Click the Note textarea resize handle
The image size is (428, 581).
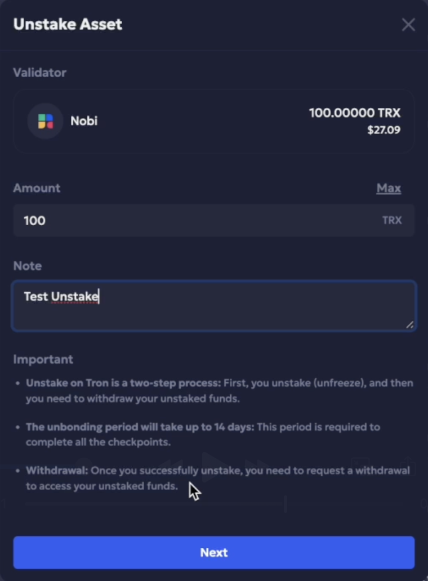point(409,325)
